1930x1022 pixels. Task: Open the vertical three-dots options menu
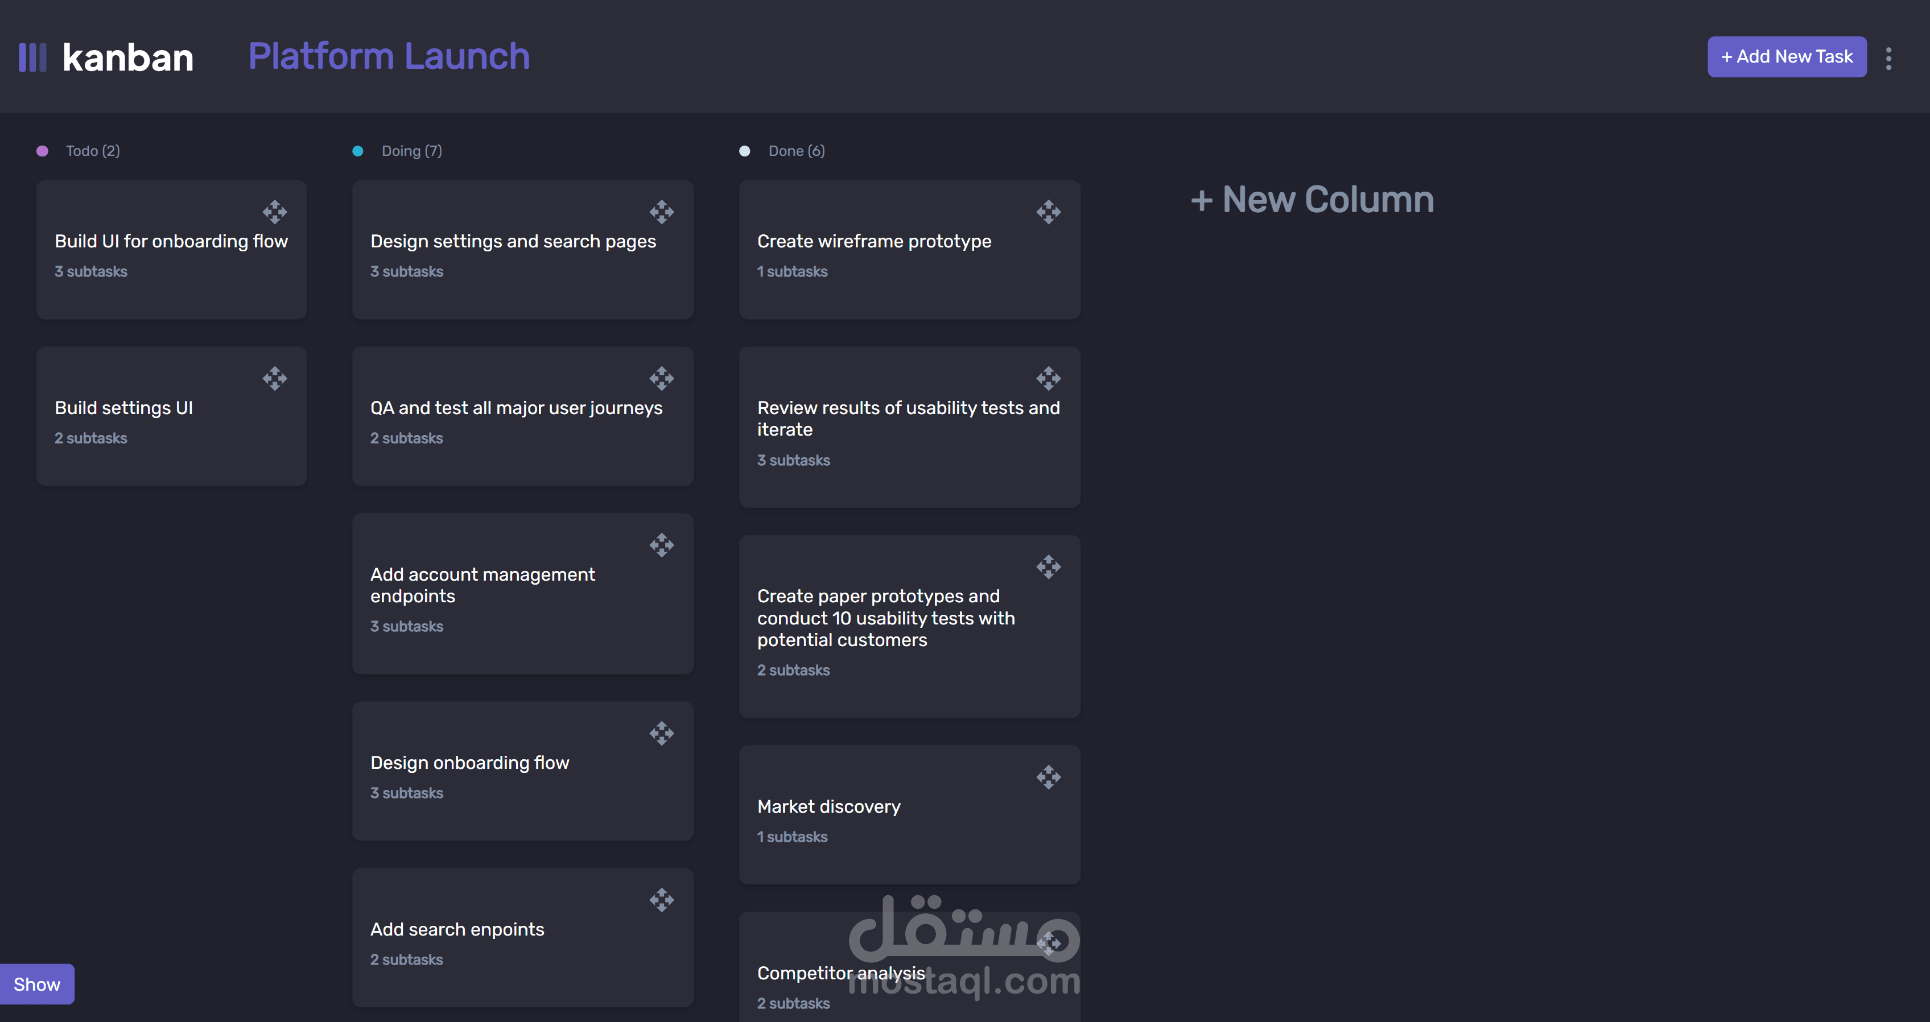coord(1888,59)
